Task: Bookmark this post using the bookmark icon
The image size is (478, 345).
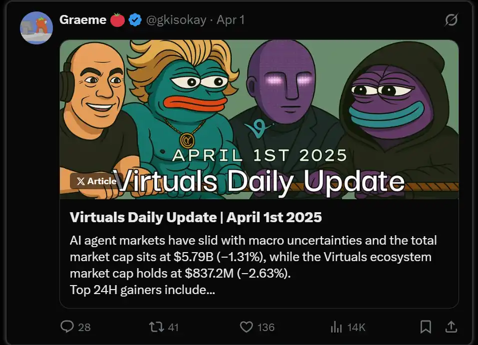Action: [426, 327]
